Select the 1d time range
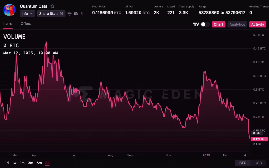Viewport: 269px width, 168px height. [x=7, y=163]
